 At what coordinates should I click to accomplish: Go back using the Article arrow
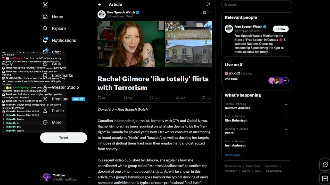click(x=100, y=5)
